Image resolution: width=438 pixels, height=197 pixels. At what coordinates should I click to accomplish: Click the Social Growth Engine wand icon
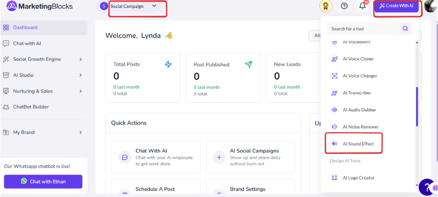(6, 59)
